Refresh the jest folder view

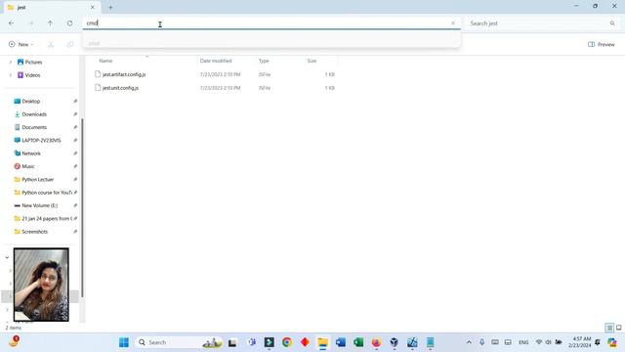point(69,23)
